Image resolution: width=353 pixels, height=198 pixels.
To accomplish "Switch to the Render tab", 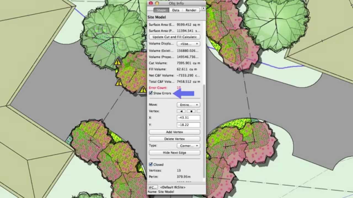I will [191, 10].
